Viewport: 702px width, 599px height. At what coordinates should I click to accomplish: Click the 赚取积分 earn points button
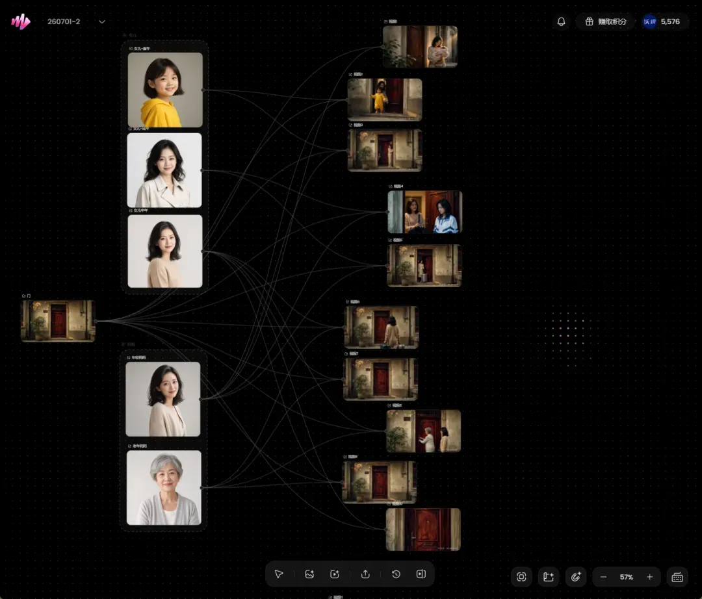pos(606,21)
